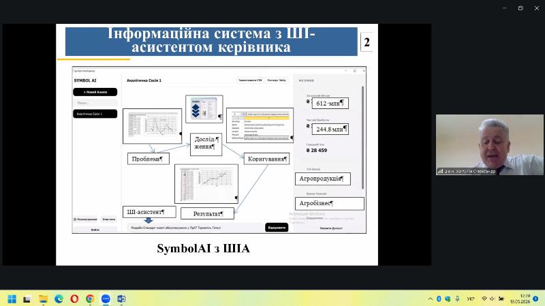The height and width of the screenshot is (306, 545).
Task: Click the '612 млн' metric value
Action: (x=330, y=104)
